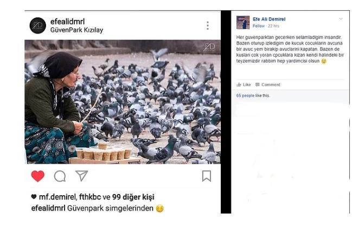Open GüvenPark Kızılay location link
Image resolution: width=358 pixels, height=233 pixels.
pos(76,30)
